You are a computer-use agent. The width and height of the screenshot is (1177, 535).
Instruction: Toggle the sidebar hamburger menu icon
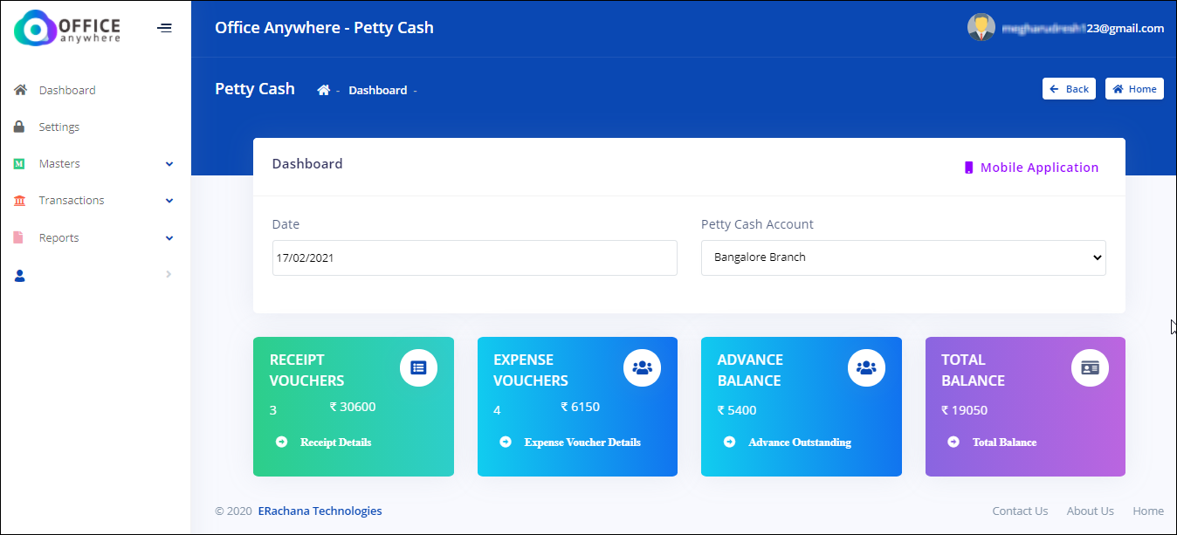(x=164, y=28)
